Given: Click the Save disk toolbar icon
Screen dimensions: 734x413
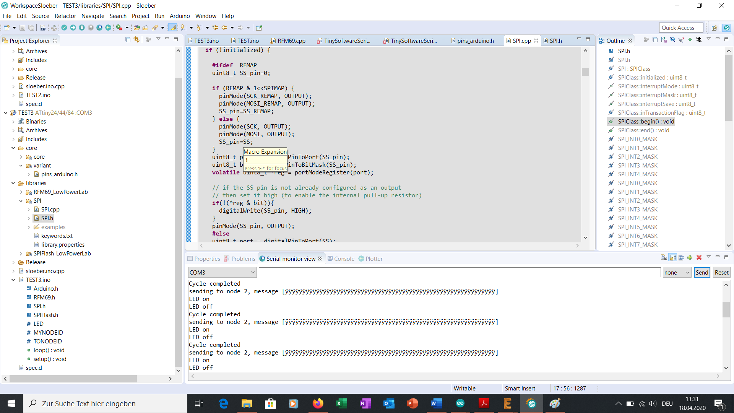Looking at the screenshot, I should [x=22, y=28].
